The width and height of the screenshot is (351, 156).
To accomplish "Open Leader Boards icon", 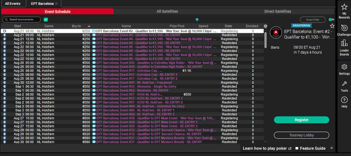I will 344,43.
